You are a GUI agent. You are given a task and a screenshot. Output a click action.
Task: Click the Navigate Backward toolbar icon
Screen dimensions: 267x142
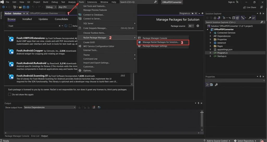3,7
